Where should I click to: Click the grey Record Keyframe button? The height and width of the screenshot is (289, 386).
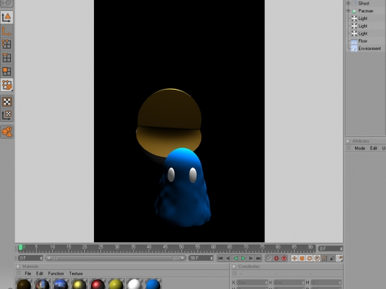(269, 258)
